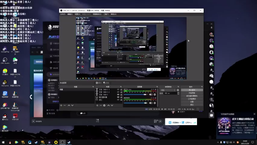Pop out the 场景 scenes dock
Screen dimensions: 257x145
click(x=93, y=87)
